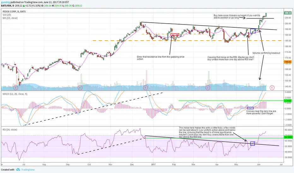Click the Jun label on the time axis
The image size is (294, 173).
pyautogui.click(x=259, y=165)
